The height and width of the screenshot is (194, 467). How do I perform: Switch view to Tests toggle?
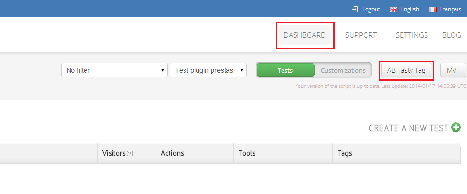tap(285, 71)
